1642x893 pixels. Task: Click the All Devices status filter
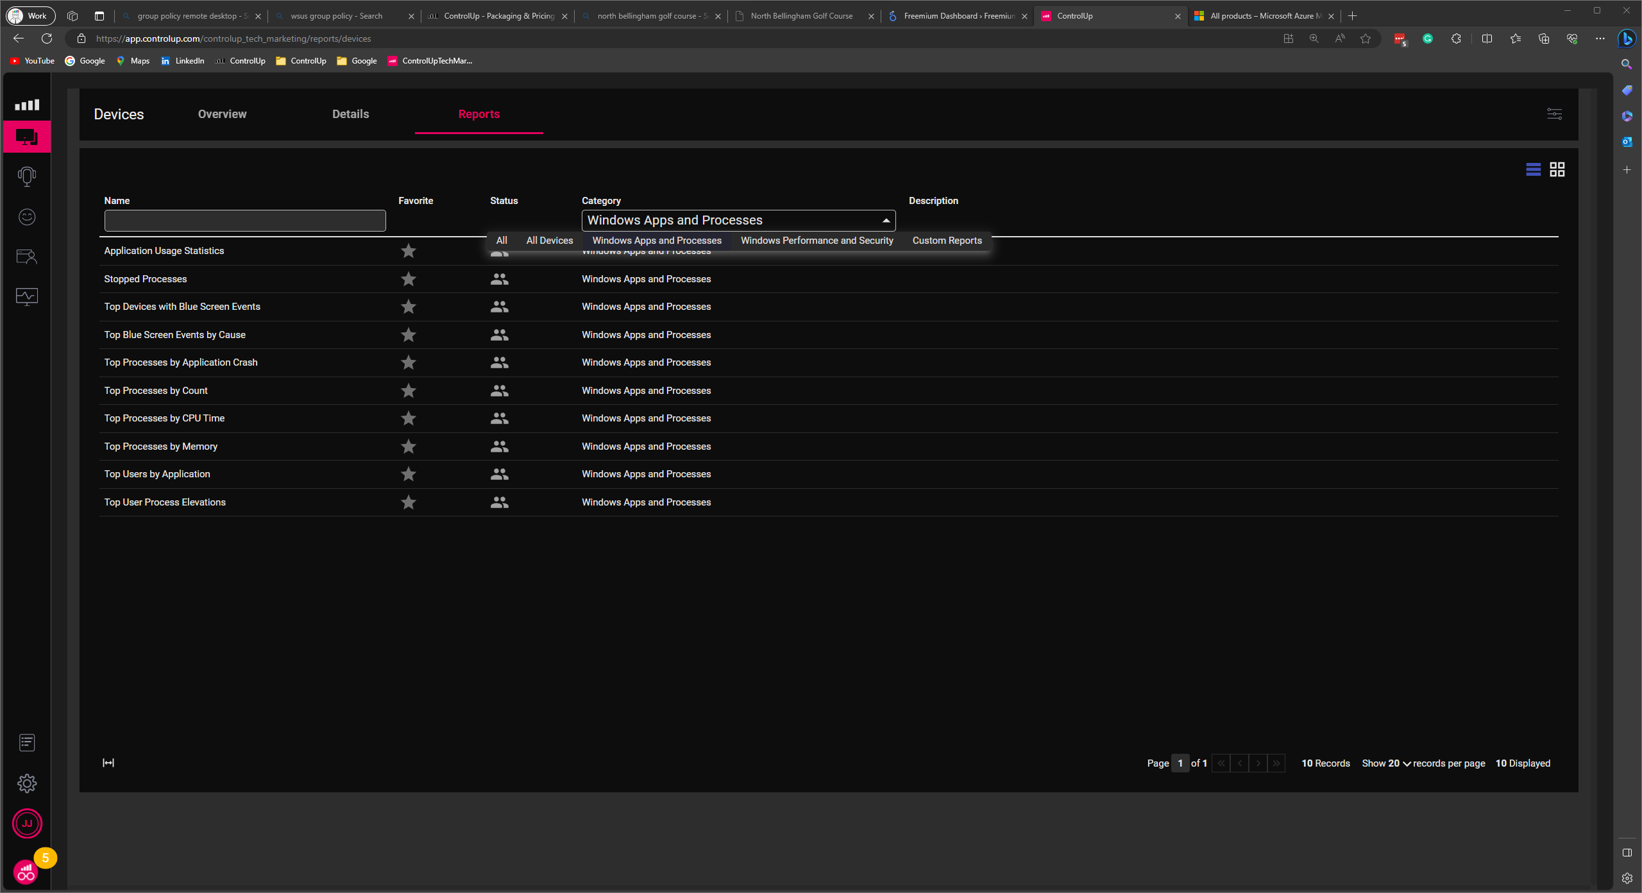click(550, 240)
